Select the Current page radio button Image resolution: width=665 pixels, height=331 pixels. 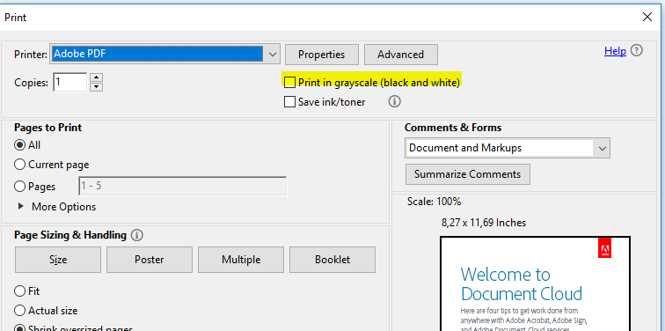(19, 165)
